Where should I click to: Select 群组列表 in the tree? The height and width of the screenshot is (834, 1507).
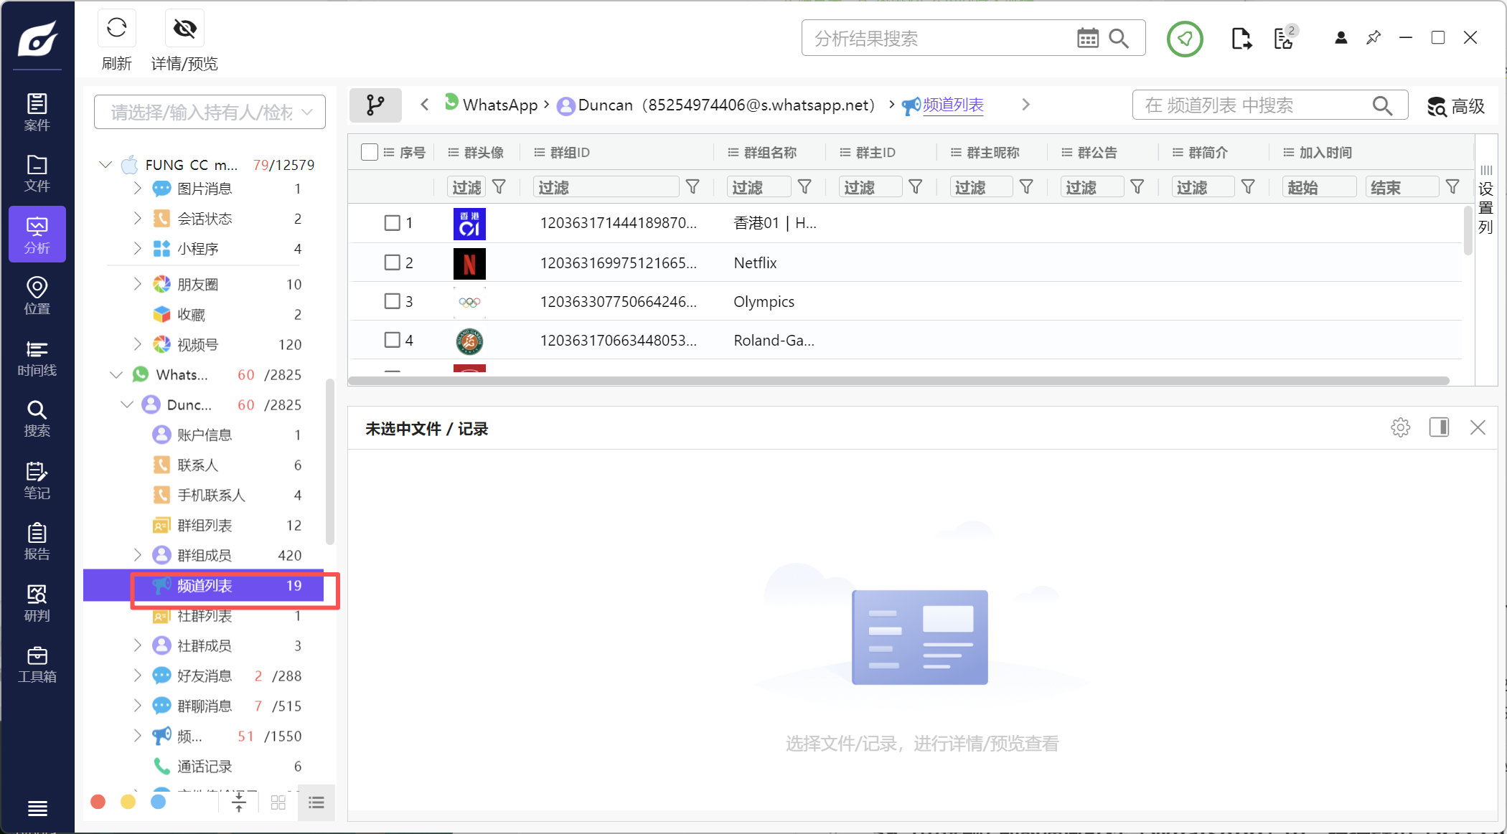click(x=205, y=525)
